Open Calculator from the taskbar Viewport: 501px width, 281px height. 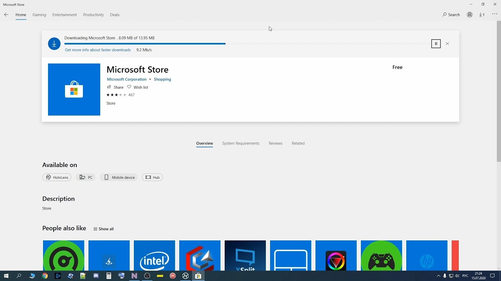click(109, 276)
